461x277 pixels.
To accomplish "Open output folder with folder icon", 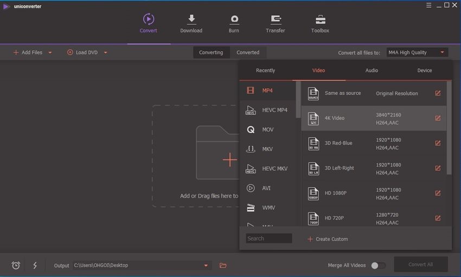I will [x=223, y=265].
